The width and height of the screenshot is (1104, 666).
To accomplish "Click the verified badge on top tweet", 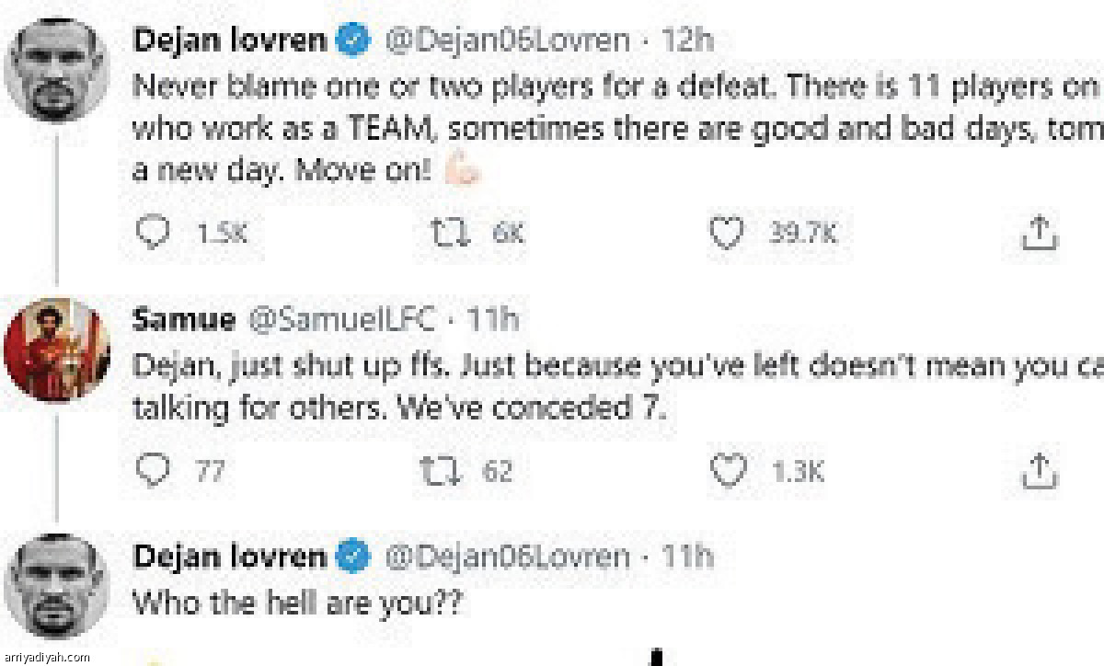I will [354, 40].
